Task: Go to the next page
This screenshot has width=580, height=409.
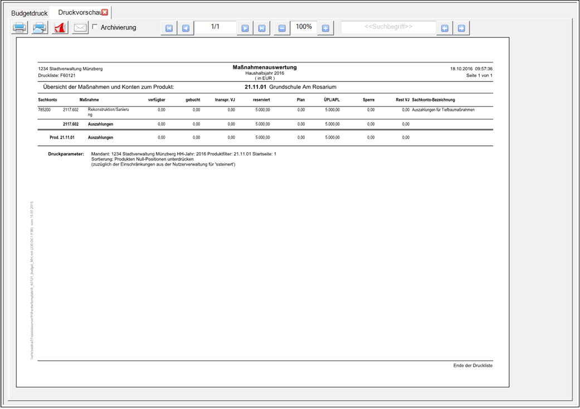Action: point(245,28)
